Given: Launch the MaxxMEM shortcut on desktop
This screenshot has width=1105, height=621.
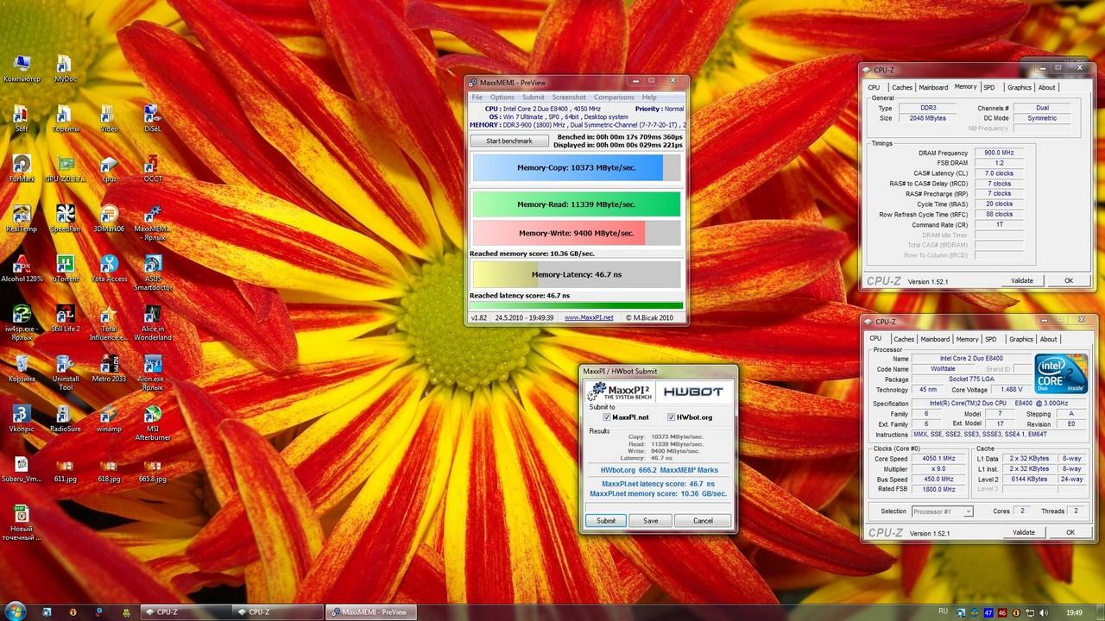Looking at the screenshot, I should [x=153, y=223].
